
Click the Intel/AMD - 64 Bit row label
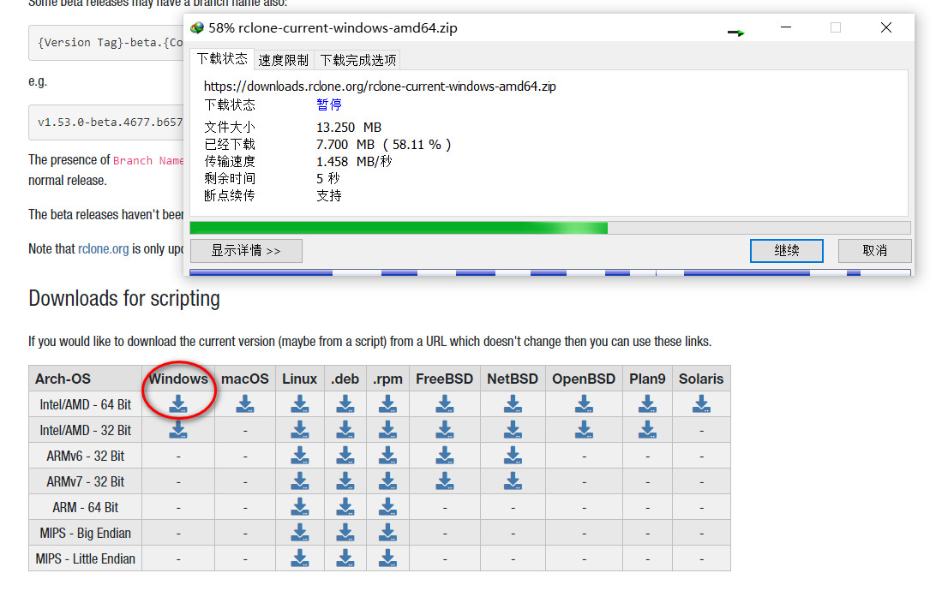[85, 404]
